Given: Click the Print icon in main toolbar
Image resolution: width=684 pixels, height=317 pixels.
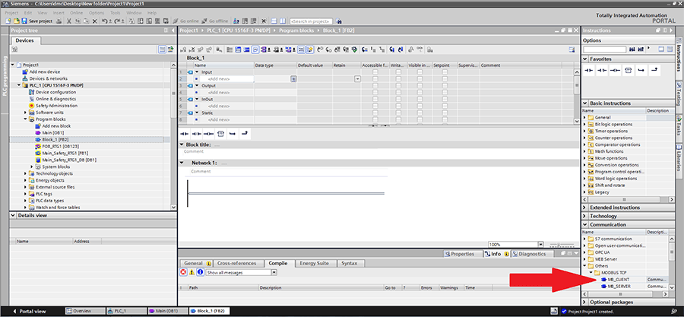Looking at the screenshot, I should pos(59,21).
